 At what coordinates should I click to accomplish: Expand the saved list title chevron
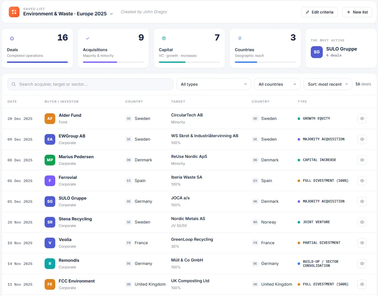pos(111,14)
